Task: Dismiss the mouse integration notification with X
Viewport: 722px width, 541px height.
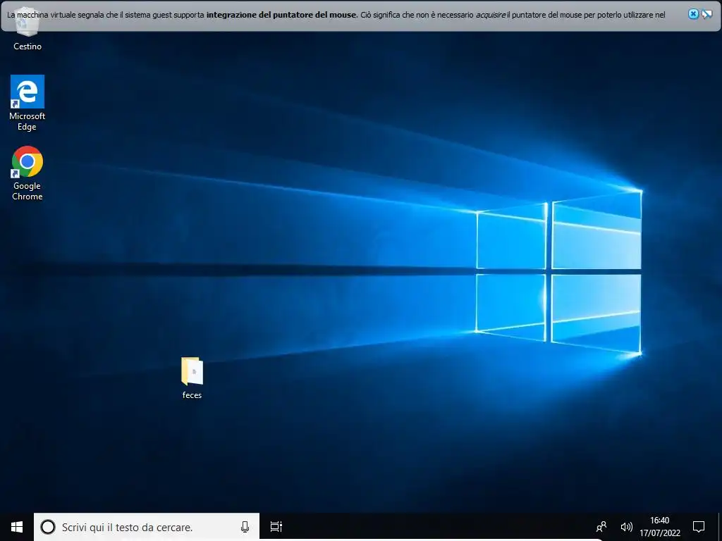Action: (x=693, y=14)
